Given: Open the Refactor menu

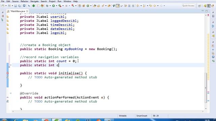Looking at the screenshot, I should click(24, 1).
